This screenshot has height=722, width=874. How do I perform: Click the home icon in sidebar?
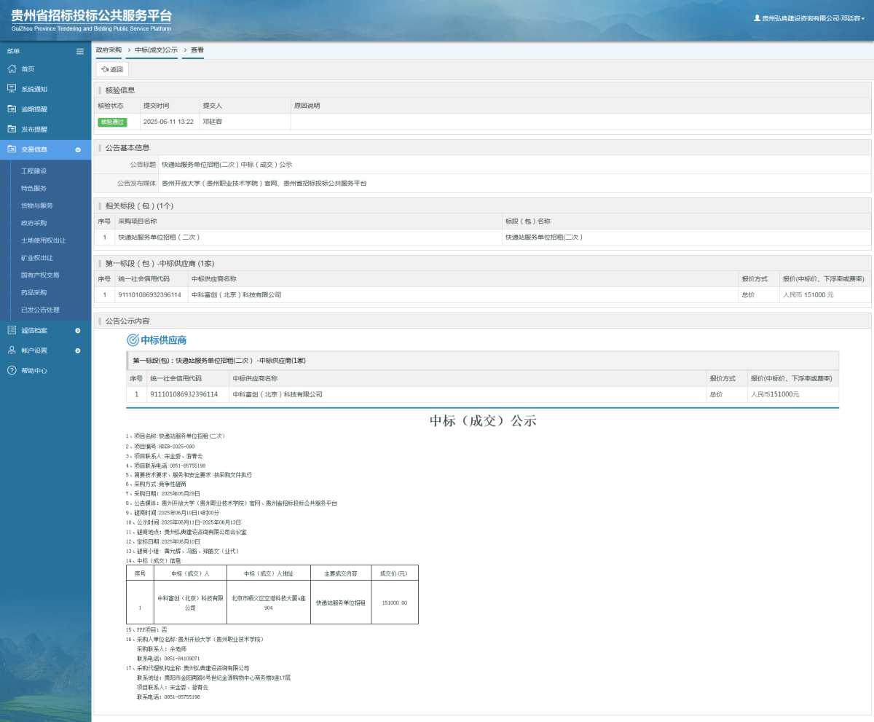[x=12, y=68]
